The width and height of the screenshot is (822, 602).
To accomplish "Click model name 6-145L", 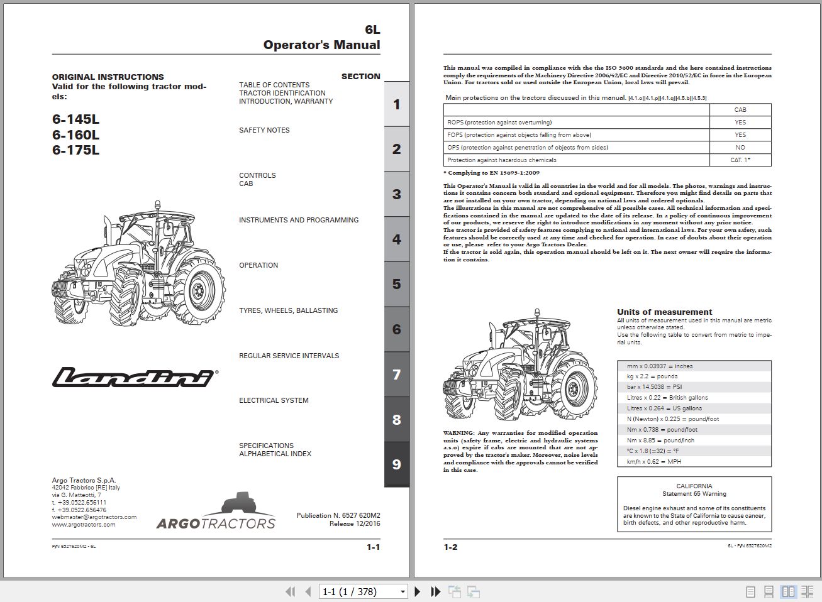I will [75, 119].
